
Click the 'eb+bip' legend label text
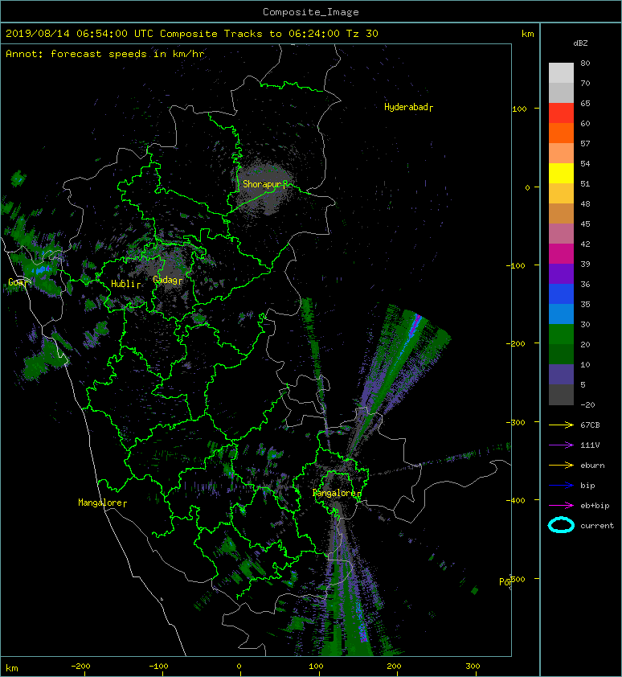595,506
